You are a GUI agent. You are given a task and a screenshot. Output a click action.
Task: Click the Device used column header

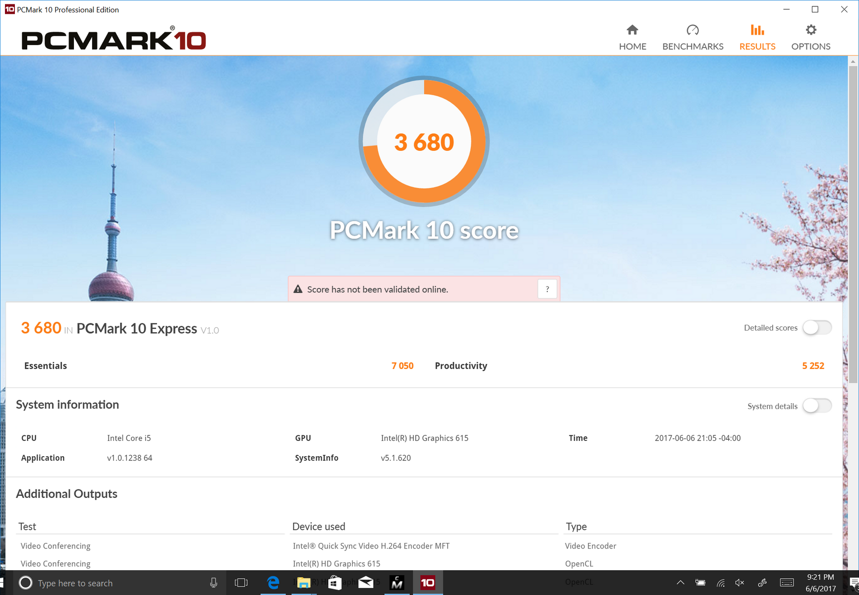coord(319,527)
